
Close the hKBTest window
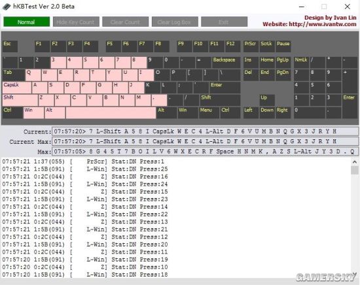[x=348, y=7]
